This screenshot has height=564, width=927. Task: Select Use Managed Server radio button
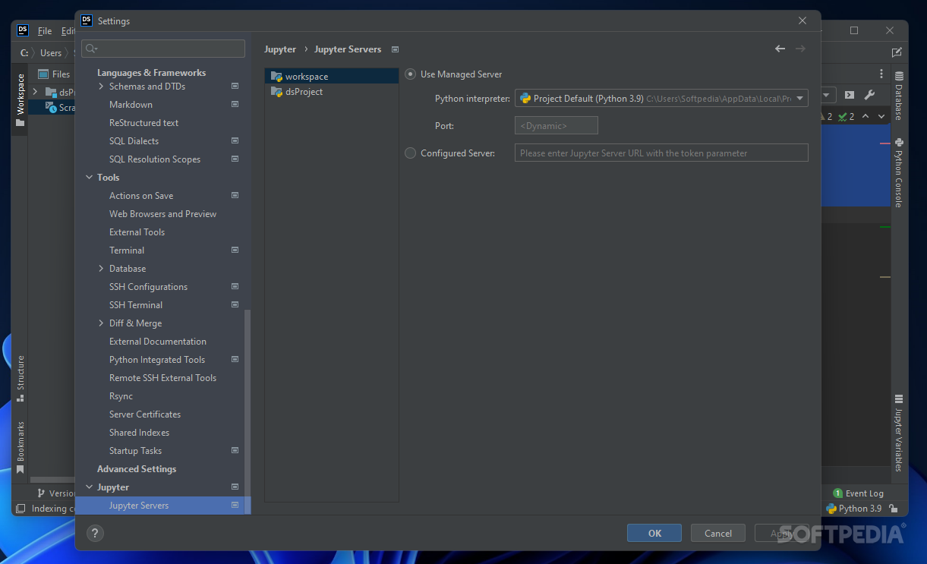pyautogui.click(x=411, y=74)
